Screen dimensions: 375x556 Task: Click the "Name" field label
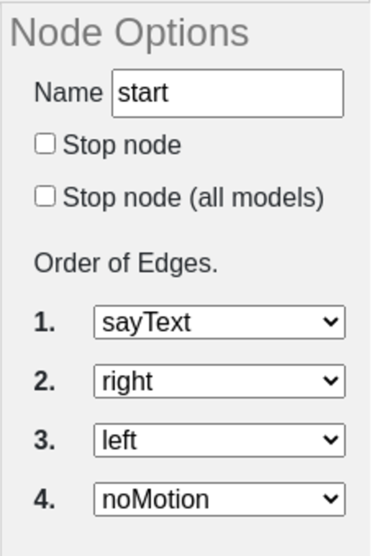[69, 93]
